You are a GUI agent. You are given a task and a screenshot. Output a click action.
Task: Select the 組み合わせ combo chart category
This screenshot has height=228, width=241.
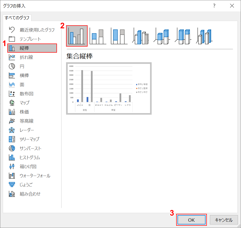pyautogui.click(x=30, y=194)
